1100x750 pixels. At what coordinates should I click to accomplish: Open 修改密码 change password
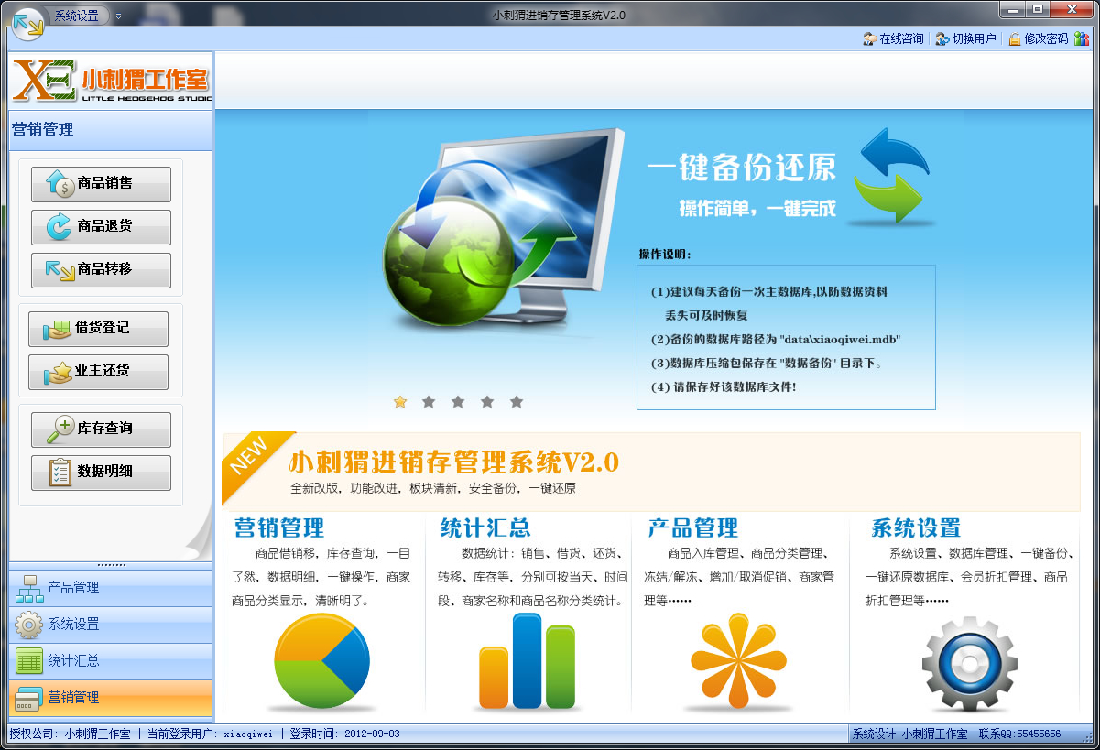coord(1038,38)
